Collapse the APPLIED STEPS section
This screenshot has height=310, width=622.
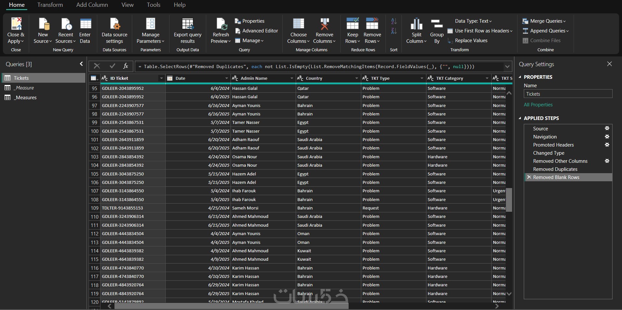[x=520, y=118]
